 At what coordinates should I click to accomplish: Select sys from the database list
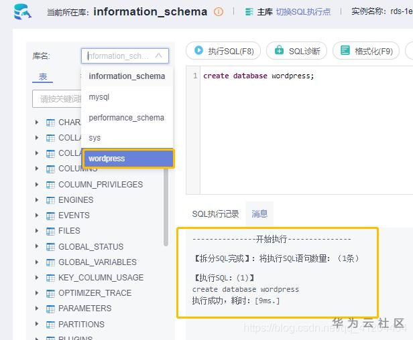pyautogui.click(x=127, y=138)
